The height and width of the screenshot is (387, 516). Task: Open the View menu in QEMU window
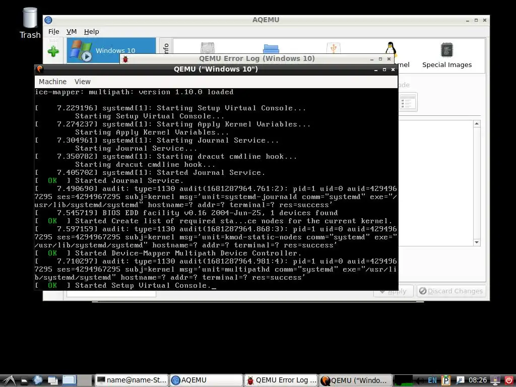click(x=82, y=82)
